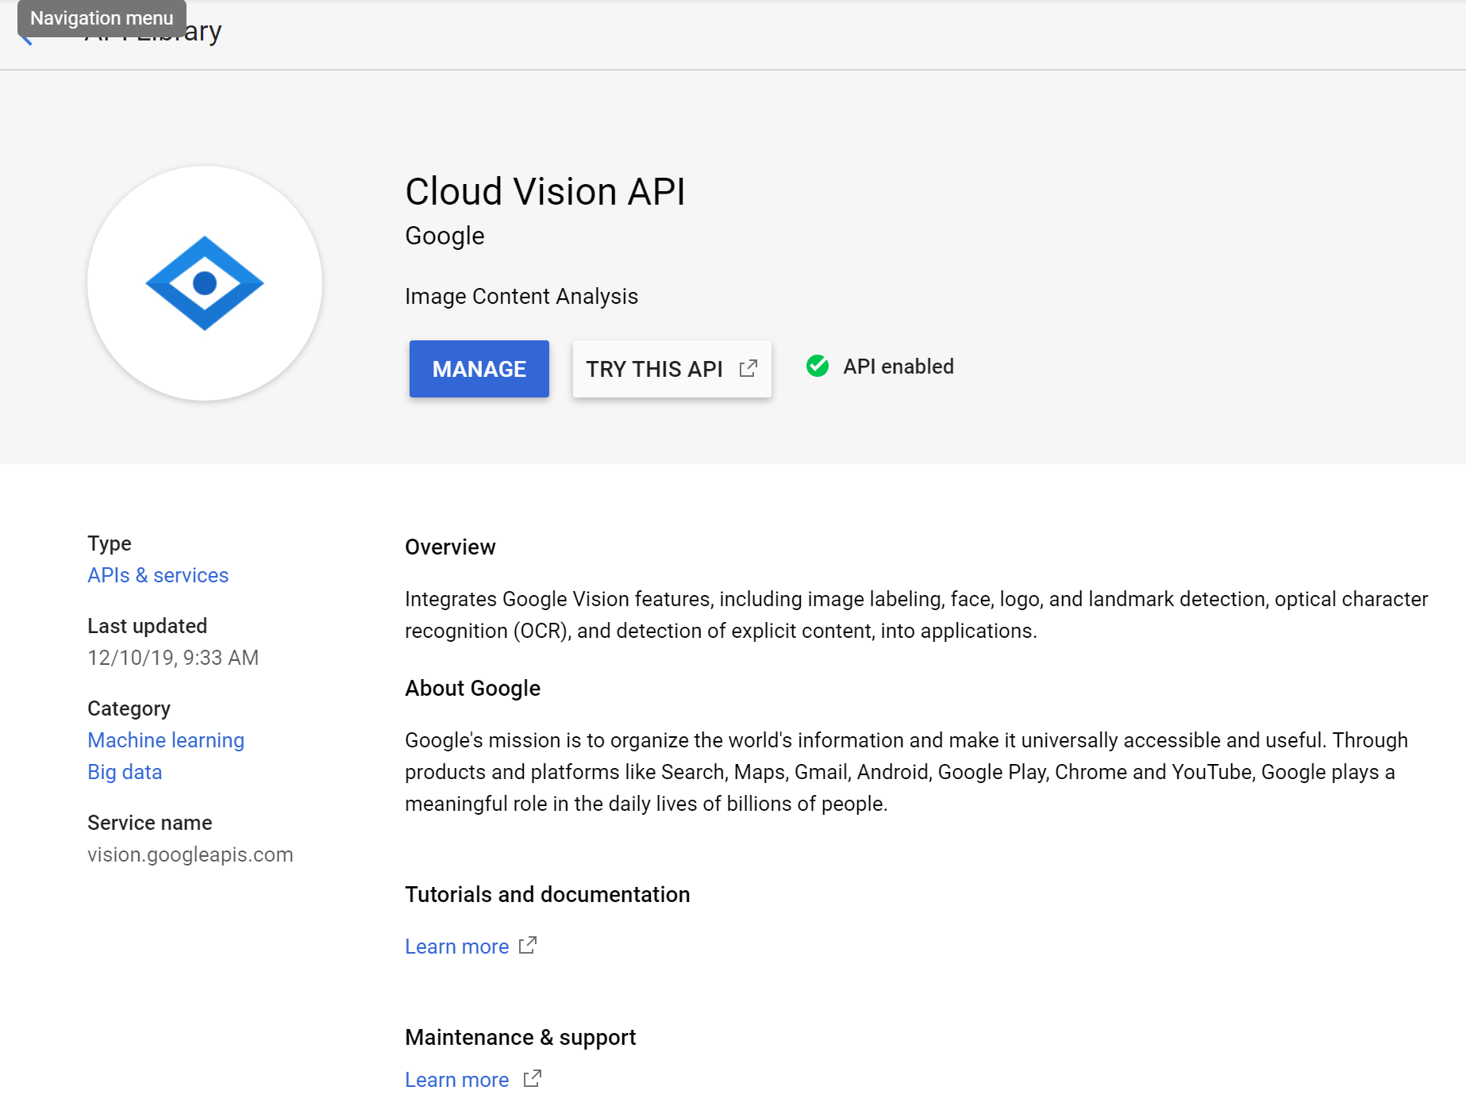
Task: Click the API enabled status text
Action: click(x=898, y=367)
